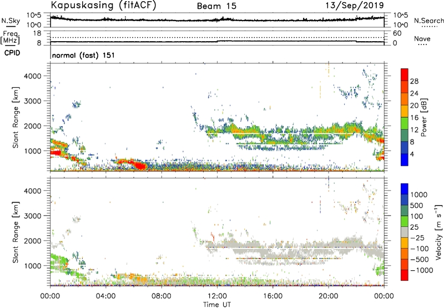
Task: Click the "-100" velocity colorbar tick label
Action: click(420, 249)
